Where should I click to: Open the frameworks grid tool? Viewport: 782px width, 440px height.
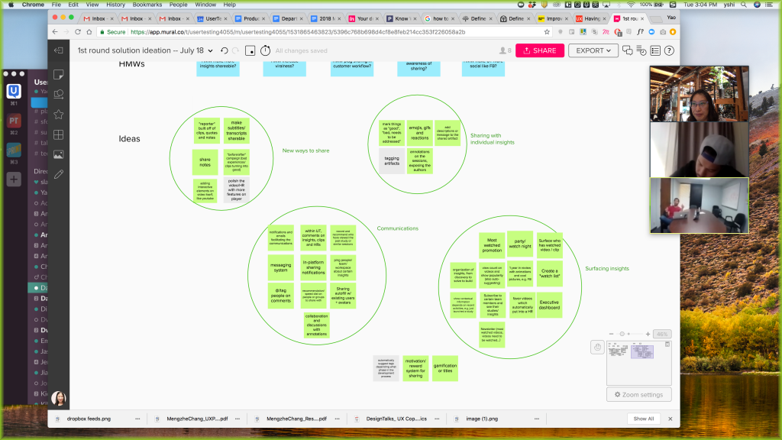click(58, 134)
